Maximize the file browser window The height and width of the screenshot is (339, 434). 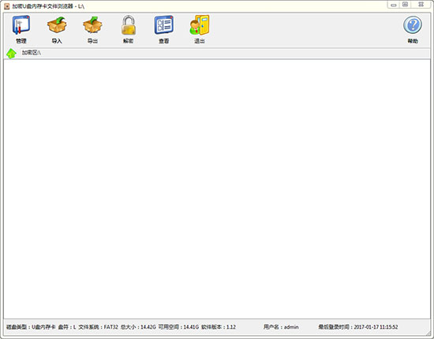click(406, 5)
